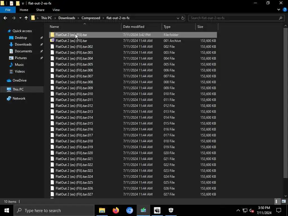Open Music in the sidebar
288x216 pixels.
pos(19,65)
